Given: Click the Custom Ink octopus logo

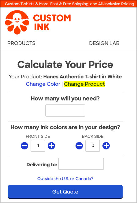Looking at the screenshot, I should click(x=17, y=22).
